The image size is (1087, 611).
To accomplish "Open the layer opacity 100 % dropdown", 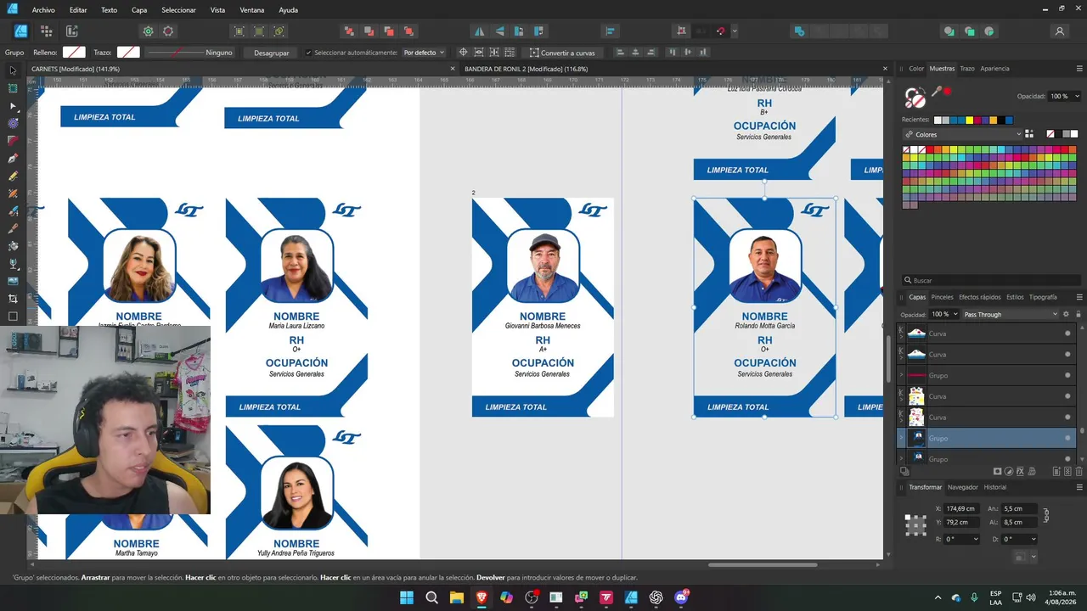I will [x=944, y=314].
